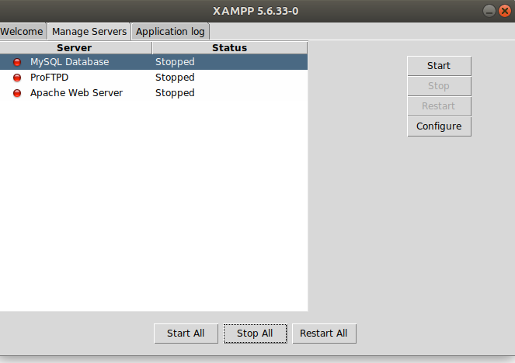Click the Stop All button

(x=256, y=334)
